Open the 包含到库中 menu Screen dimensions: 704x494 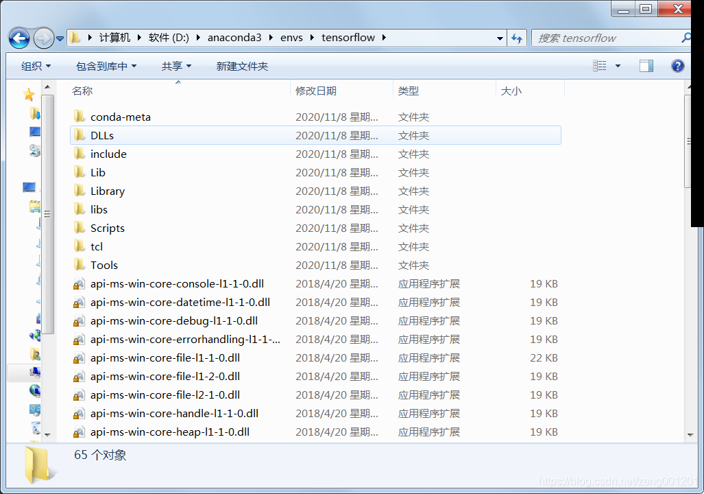[x=106, y=67]
